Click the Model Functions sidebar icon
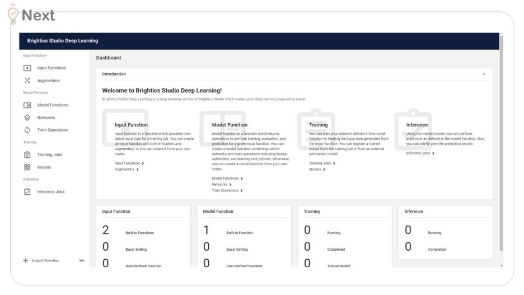Screen dimensions: 524x295 coord(27,105)
